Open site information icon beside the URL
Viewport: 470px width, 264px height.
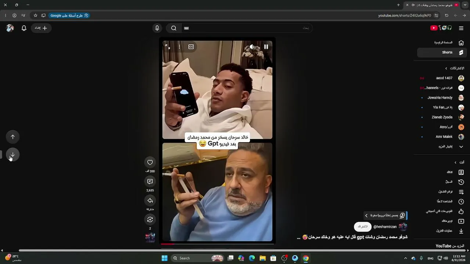click(x=436, y=15)
